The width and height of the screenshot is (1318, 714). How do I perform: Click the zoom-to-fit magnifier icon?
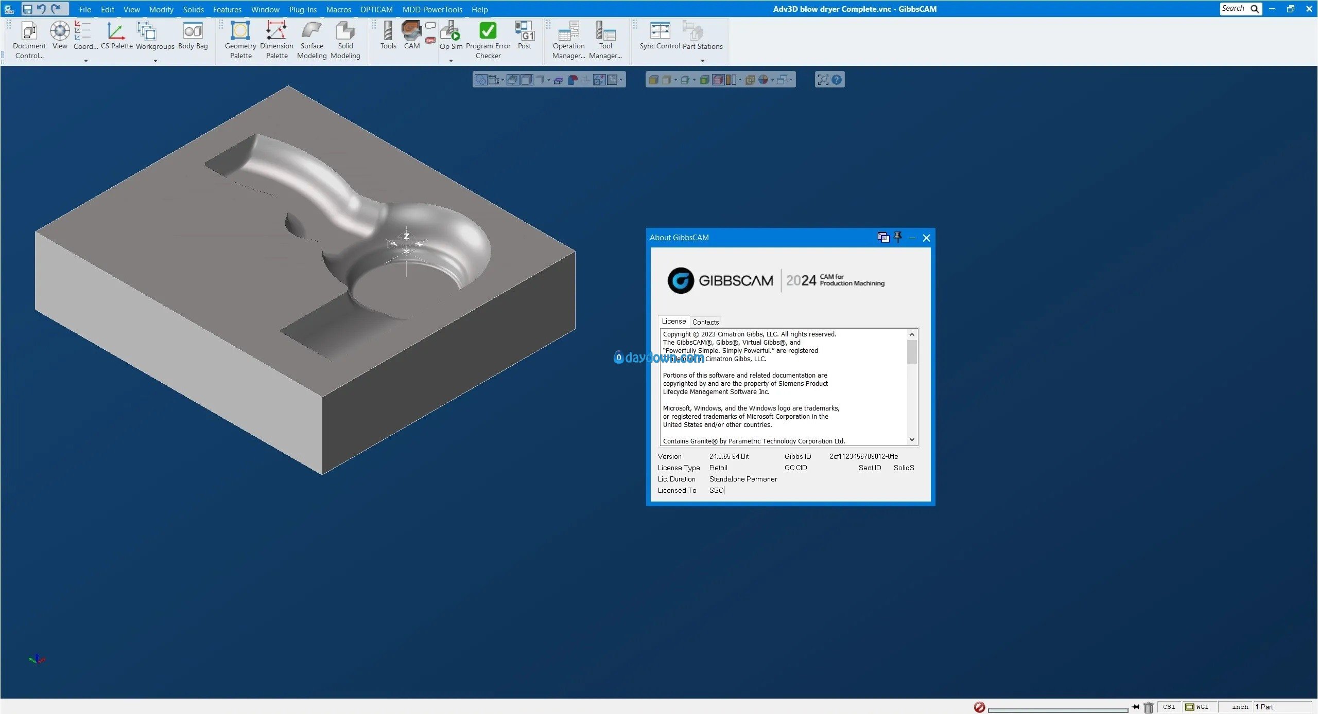(823, 80)
